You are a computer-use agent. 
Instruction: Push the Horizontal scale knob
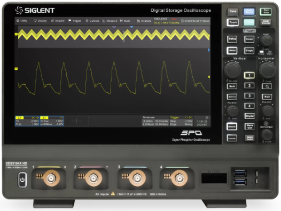click(267, 70)
